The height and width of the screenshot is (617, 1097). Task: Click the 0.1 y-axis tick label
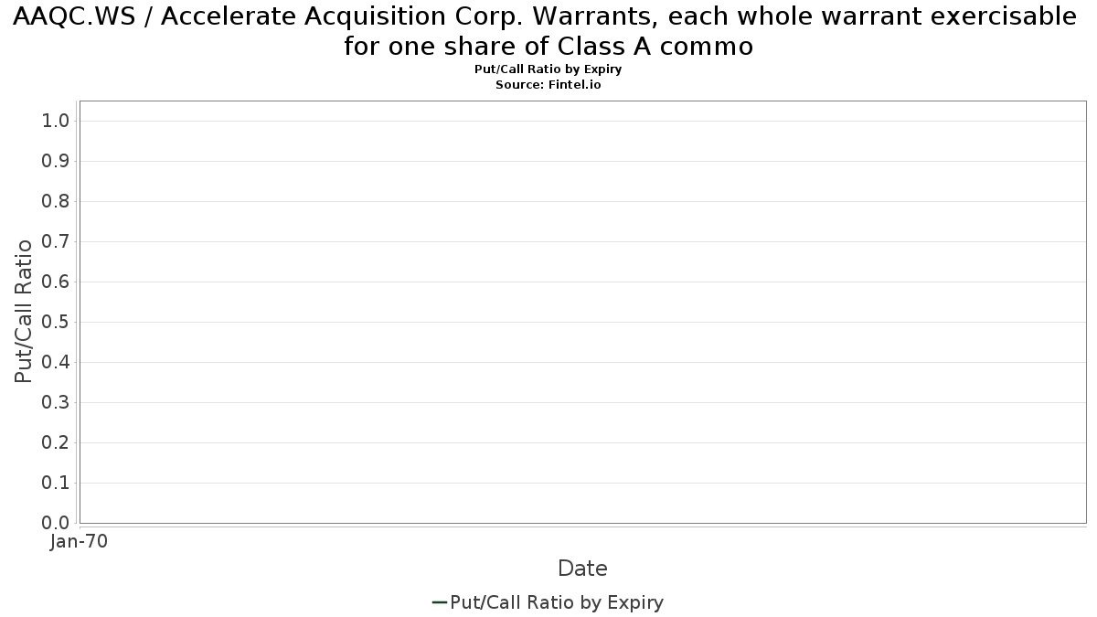click(56, 483)
